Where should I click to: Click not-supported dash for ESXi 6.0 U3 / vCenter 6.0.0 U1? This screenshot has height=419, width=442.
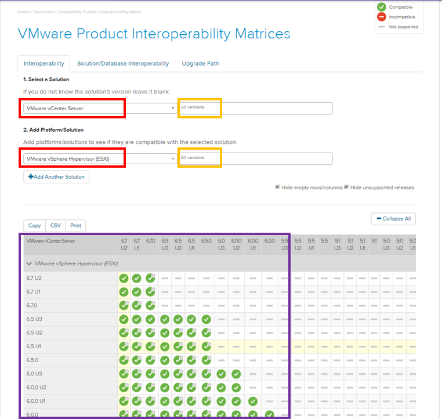253,374
